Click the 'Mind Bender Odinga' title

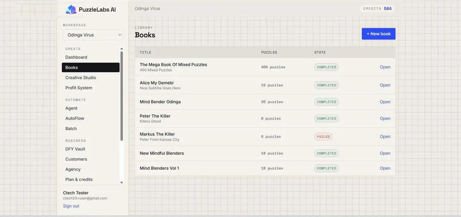tap(160, 102)
